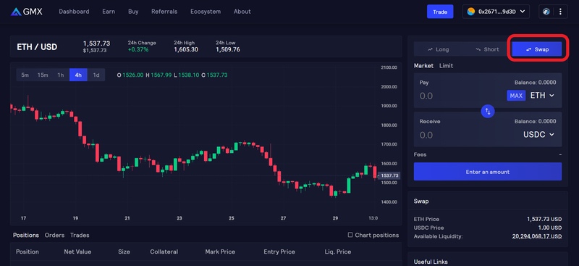The image size is (579, 266).
Task: Go to the Earn page
Action: [x=109, y=12]
